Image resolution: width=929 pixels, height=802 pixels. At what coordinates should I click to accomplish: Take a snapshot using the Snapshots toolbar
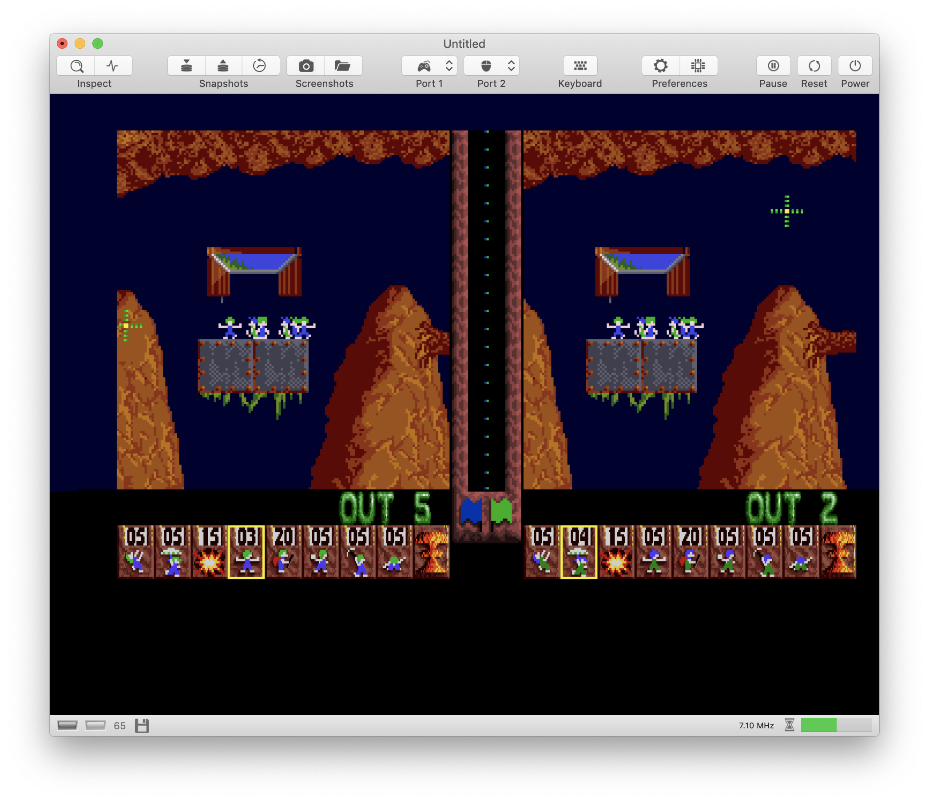point(187,66)
